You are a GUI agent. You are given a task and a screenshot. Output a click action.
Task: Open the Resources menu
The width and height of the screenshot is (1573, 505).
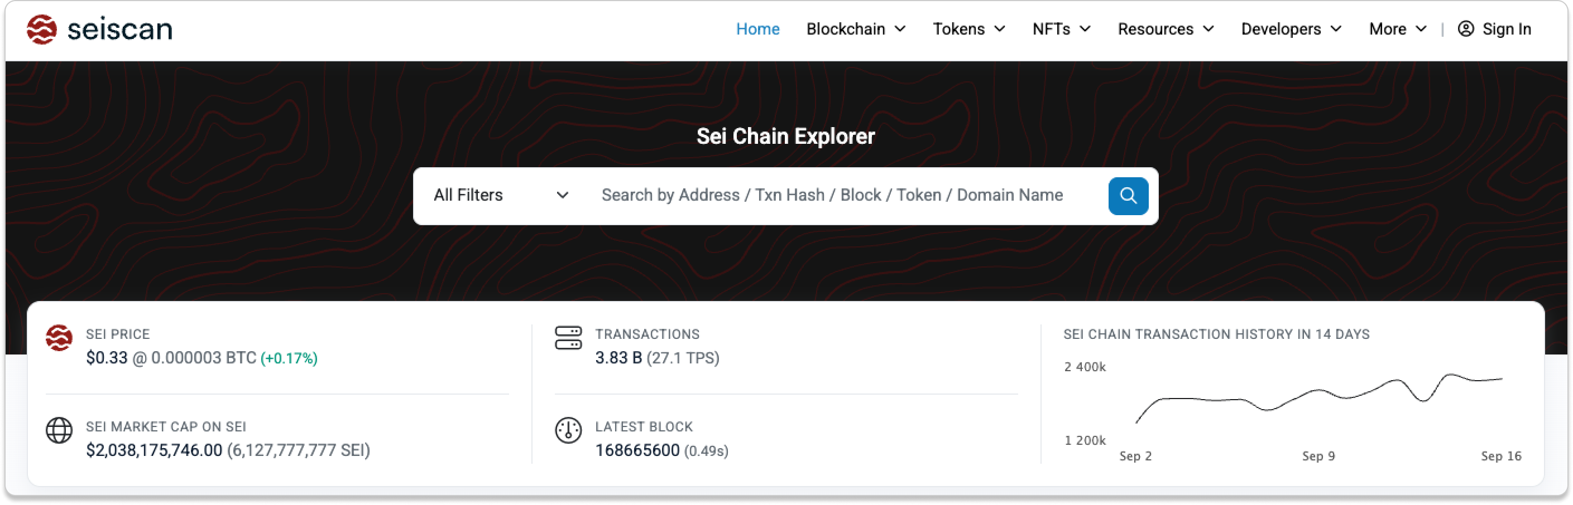1166,28
